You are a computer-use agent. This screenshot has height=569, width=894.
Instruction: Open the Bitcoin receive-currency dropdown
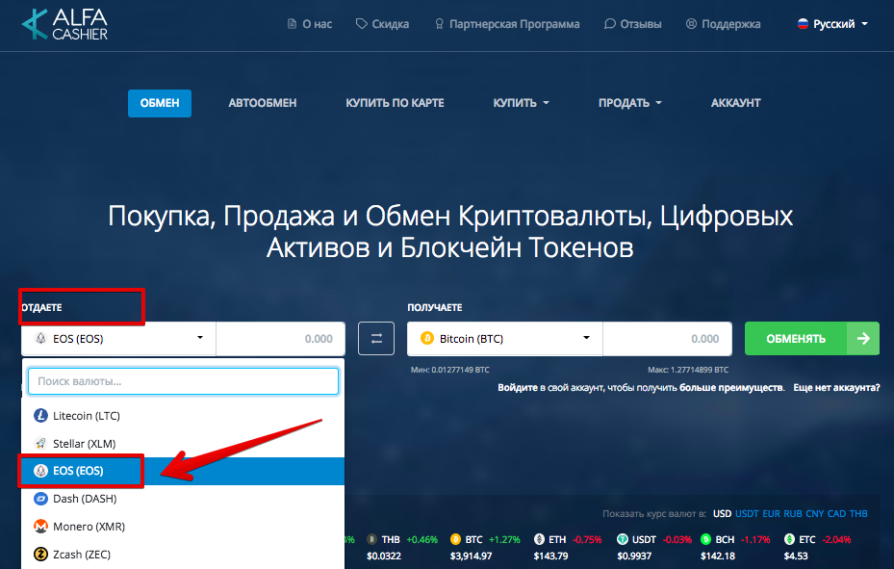pyautogui.click(x=505, y=339)
